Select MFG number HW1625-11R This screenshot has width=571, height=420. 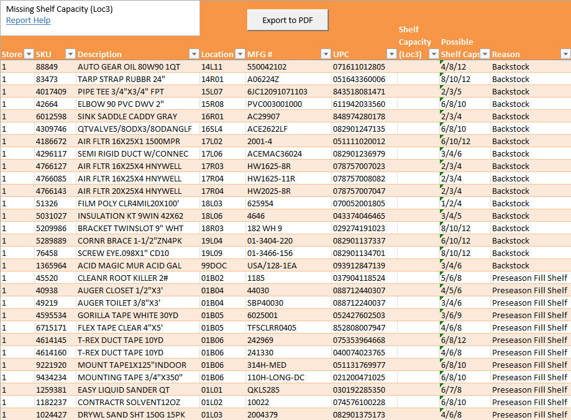[x=271, y=178]
